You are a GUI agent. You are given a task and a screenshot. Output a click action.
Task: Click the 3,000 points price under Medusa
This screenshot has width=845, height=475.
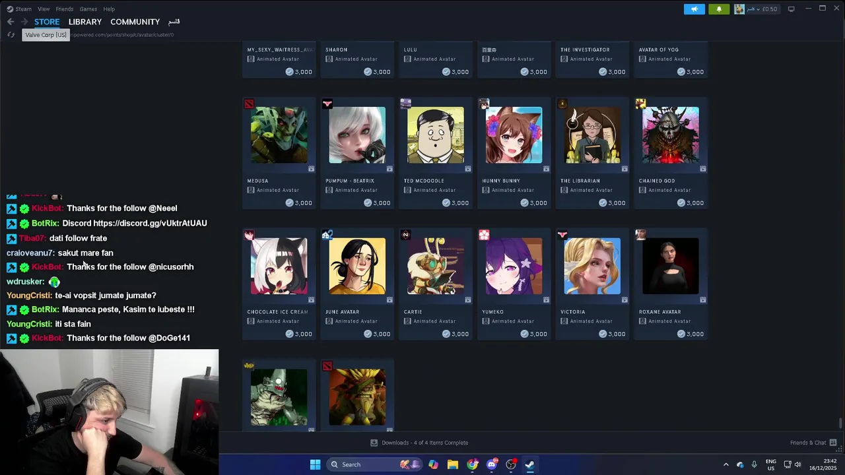click(x=298, y=203)
